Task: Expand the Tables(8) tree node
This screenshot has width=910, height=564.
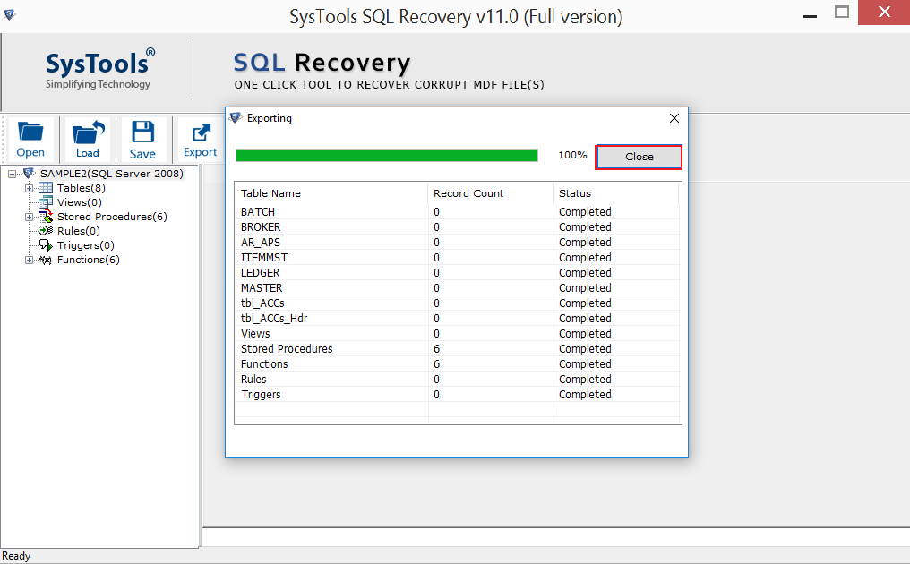Action: click(29, 188)
